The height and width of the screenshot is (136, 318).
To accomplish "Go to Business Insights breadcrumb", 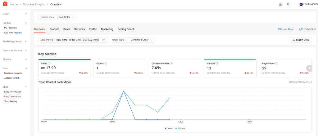I will [x=34, y=4].
